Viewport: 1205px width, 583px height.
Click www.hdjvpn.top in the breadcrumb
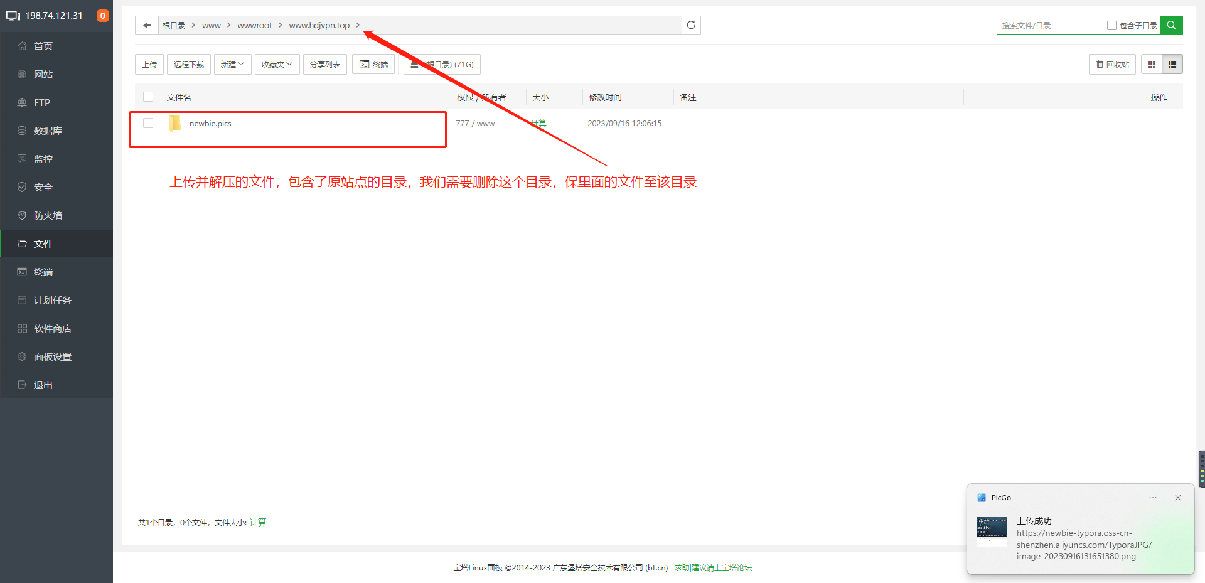click(319, 25)
